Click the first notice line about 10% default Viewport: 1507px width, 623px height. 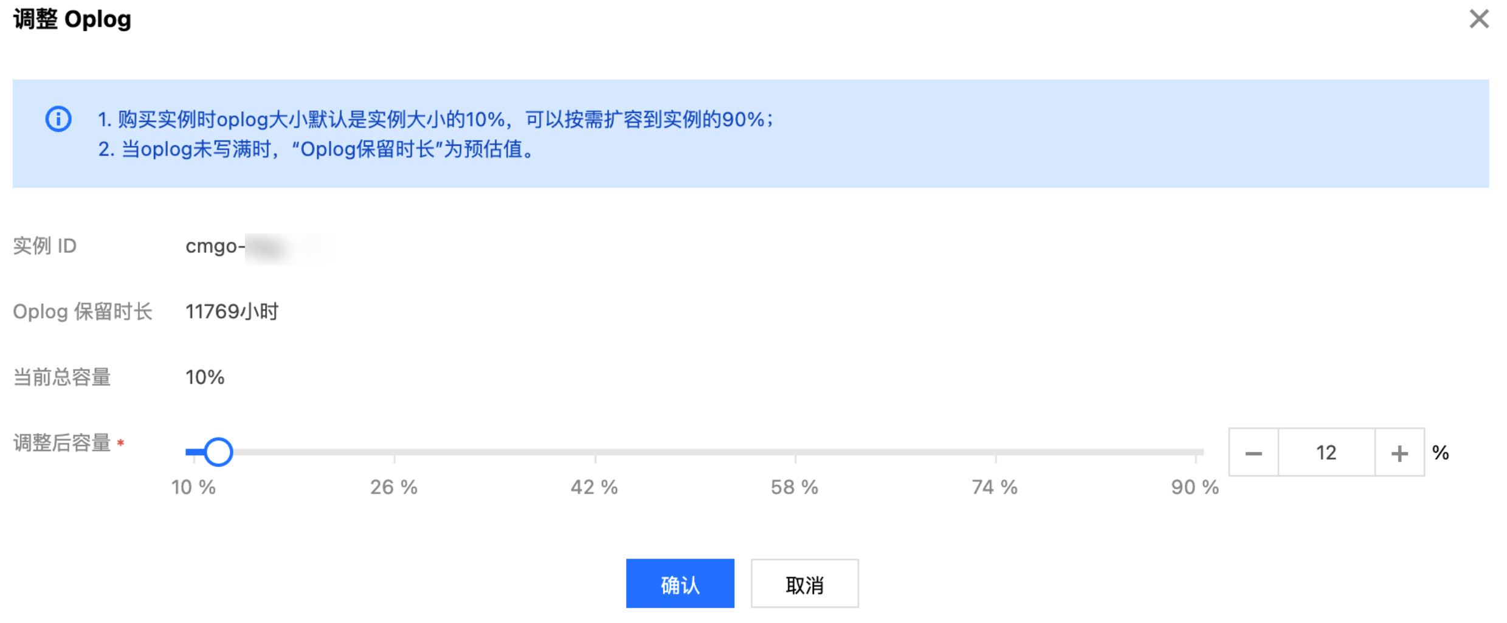[435, 120]
